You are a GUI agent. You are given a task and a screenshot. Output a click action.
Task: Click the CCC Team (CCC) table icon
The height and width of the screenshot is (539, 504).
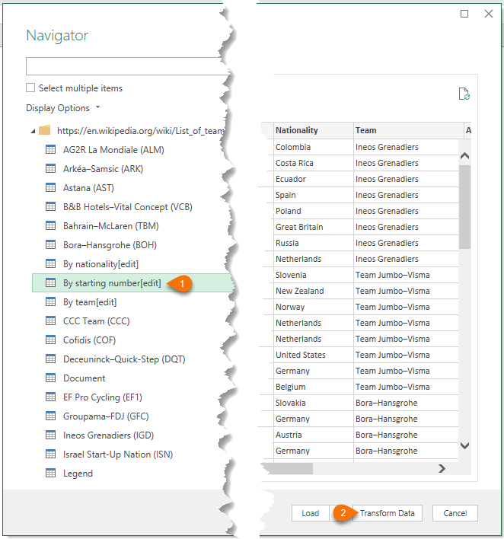50,321
